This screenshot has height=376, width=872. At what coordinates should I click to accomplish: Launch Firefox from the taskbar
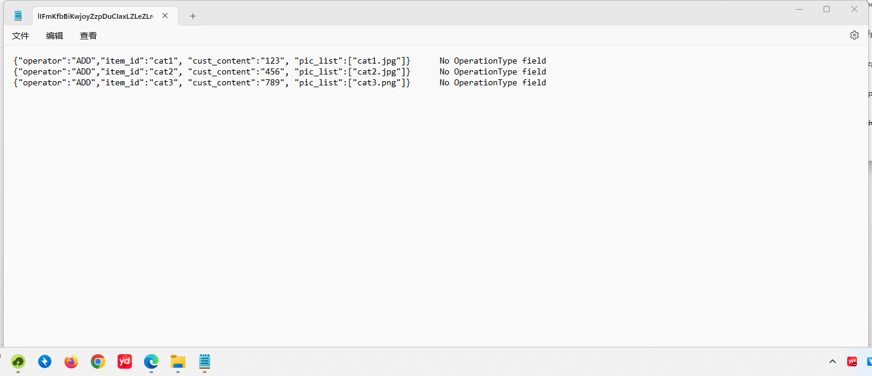pyautogui.click(x=71, y=362)
